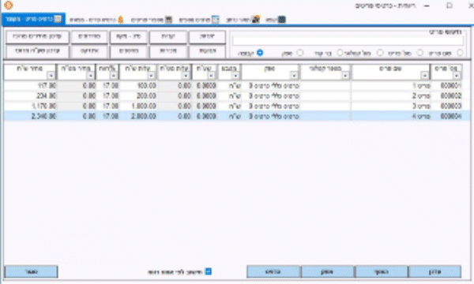The image size is (474, 284).
Task: Open the supplier column filter dropdown
Action: 294,76
